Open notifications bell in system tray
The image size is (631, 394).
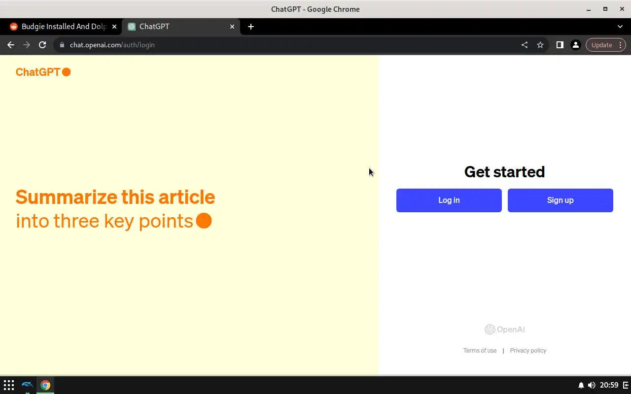581,385
